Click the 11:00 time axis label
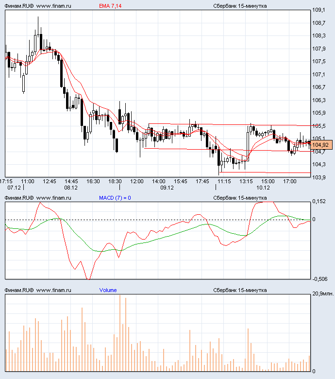335x379 pixels. (28, 181)
